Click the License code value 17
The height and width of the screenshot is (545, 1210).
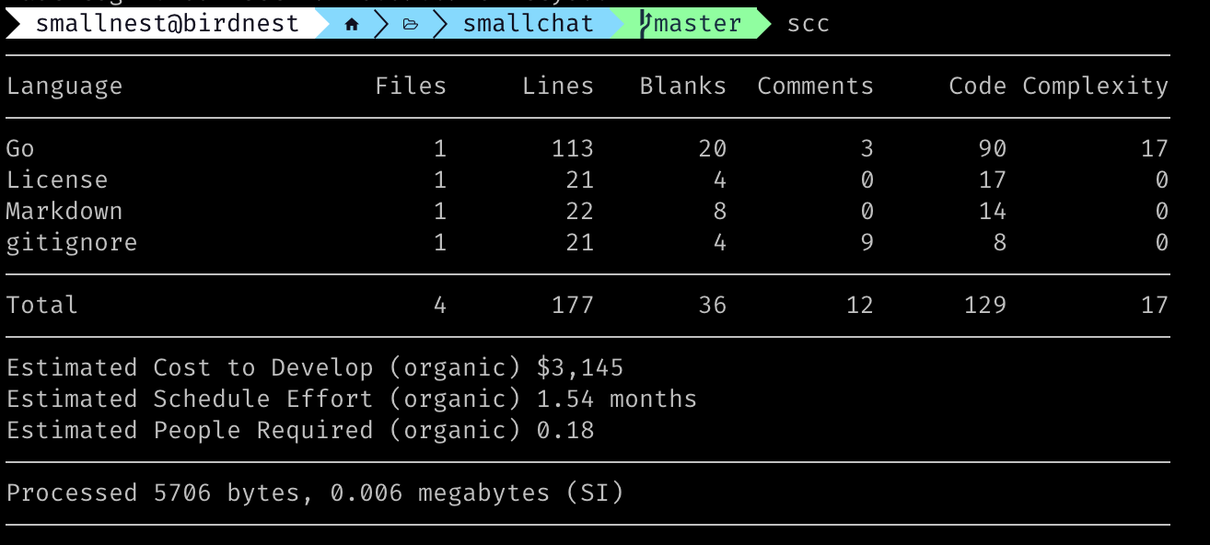[x=993, y=180]
